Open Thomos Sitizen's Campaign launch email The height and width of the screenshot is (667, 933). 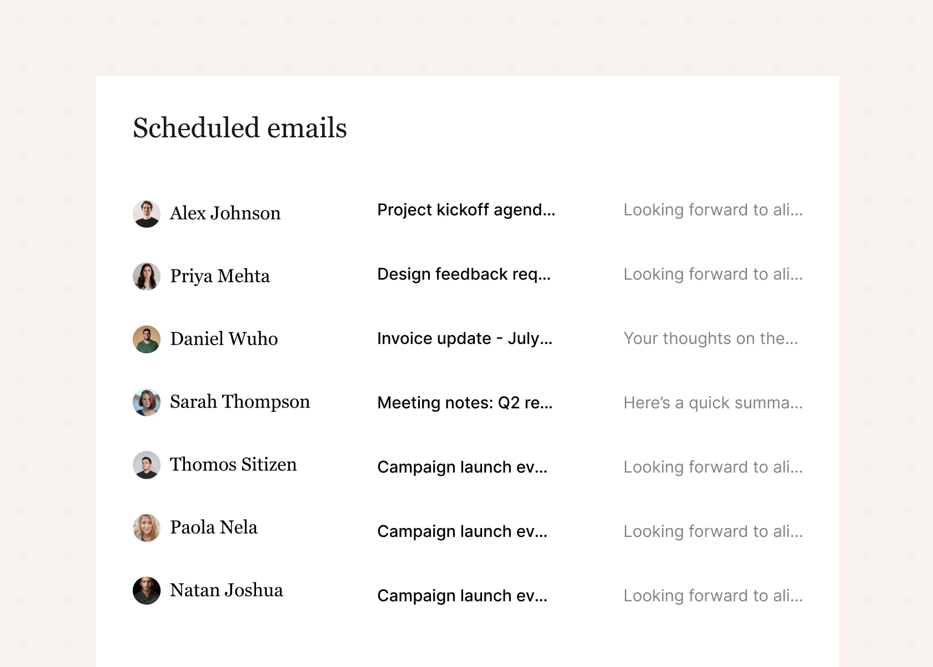pyautogui.click(x=462, y=467)
